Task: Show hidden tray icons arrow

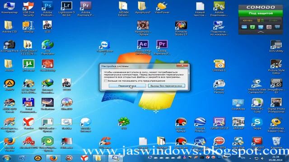Action: coord(250,158)
